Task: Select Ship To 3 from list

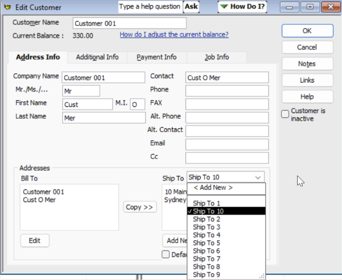Action: pos(226,227)
